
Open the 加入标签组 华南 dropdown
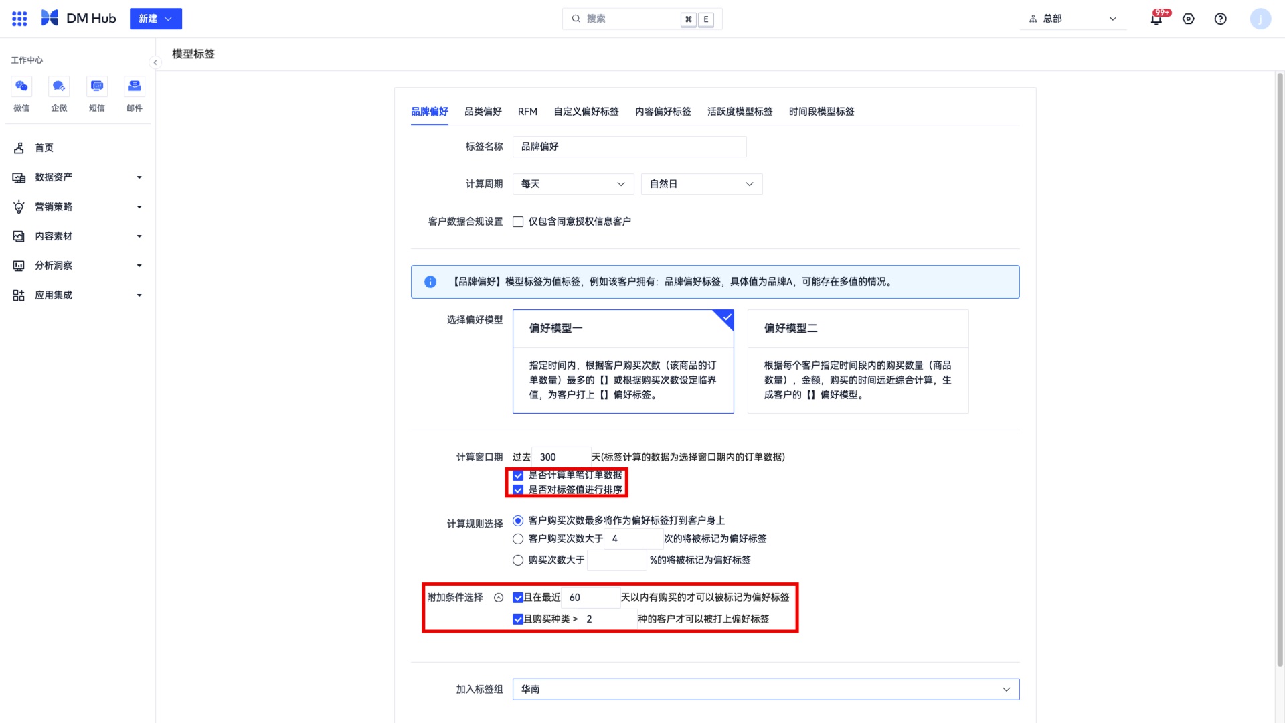click(x=766, y=690)
